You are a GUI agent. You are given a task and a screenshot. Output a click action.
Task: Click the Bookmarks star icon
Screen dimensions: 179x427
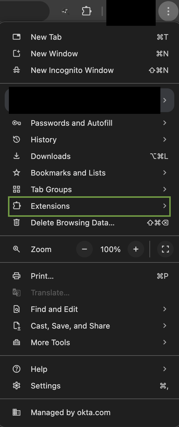(17, 173)
